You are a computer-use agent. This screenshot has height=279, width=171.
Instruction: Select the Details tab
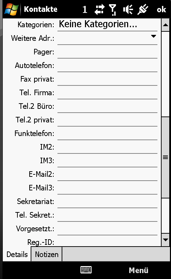17,254
